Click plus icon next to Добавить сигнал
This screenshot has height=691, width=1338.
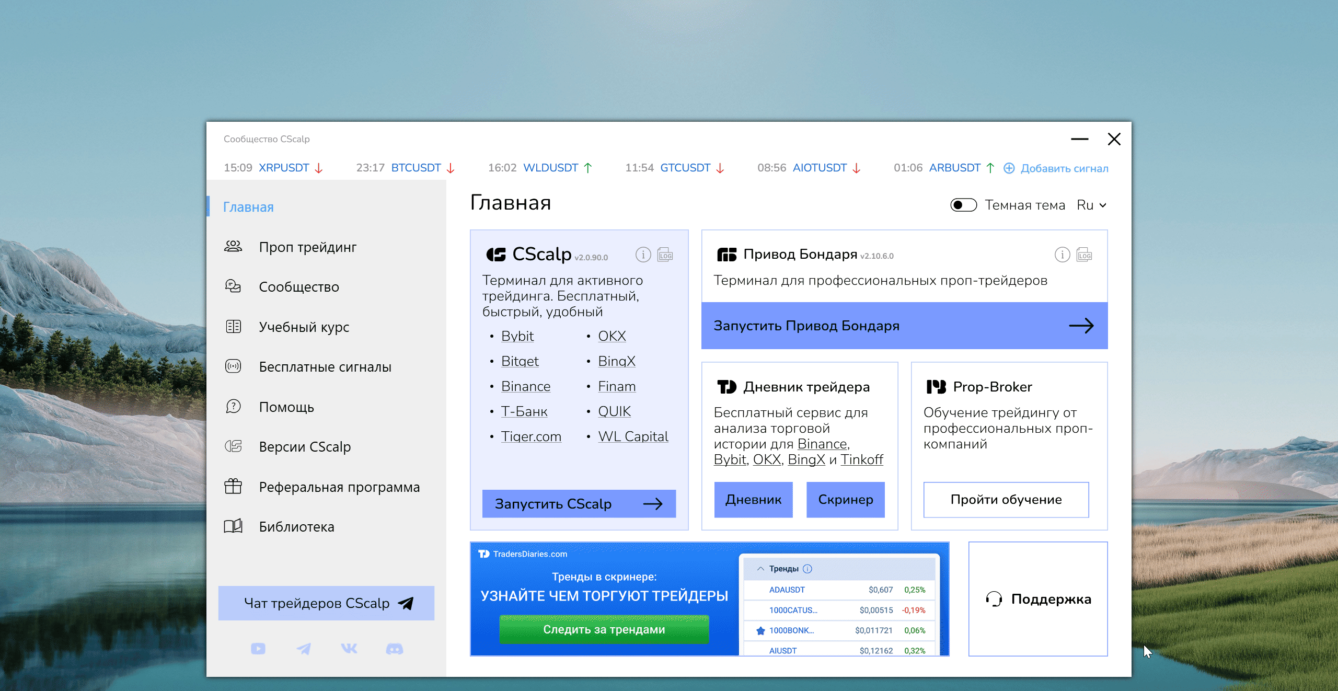1009,168
